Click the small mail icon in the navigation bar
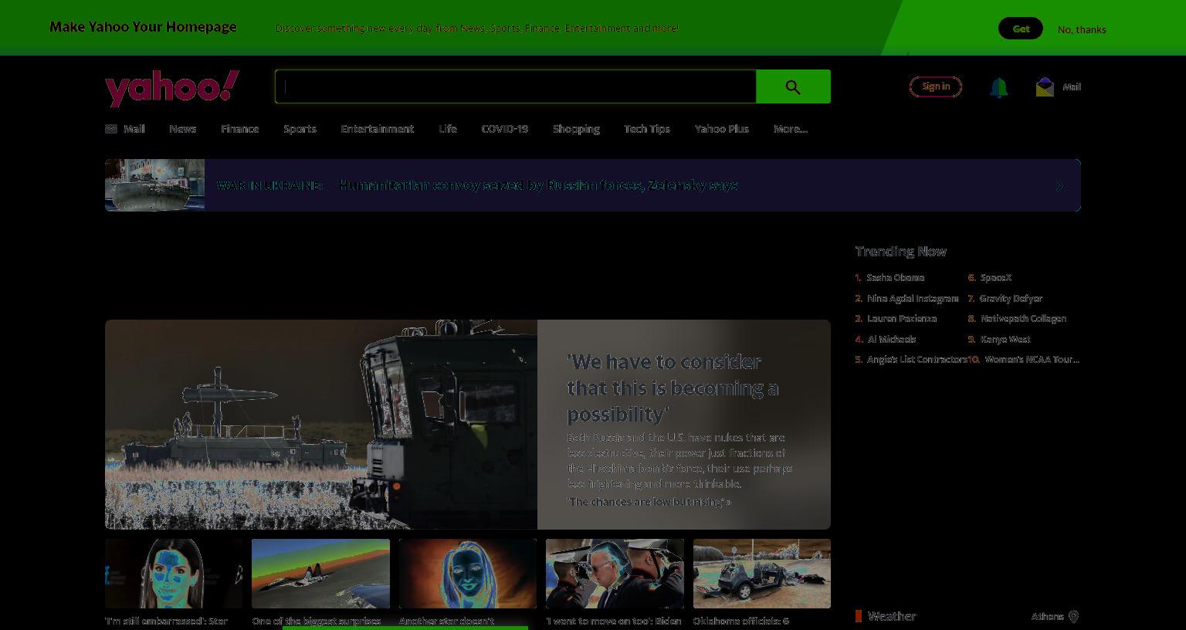The width and height of the screenshot is (1186, 630). click(111, 129)
